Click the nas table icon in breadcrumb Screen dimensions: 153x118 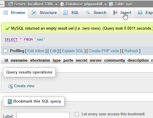click(x=111, y=4)
